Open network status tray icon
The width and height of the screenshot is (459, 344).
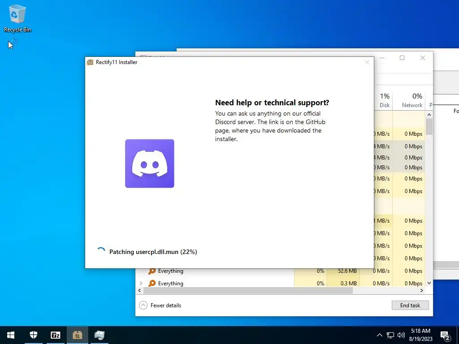click(390, 335)
